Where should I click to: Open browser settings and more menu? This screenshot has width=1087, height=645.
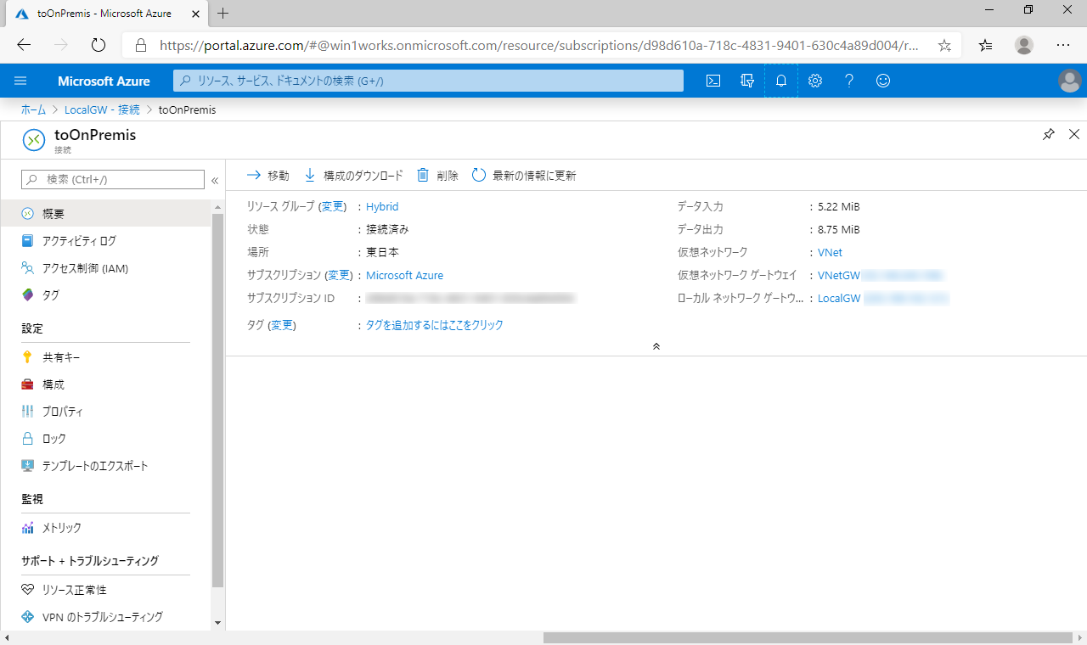1063,46
